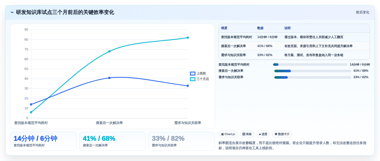Click table value 14分钟 / 6分钟
Viewport: 380px width, 161px height.
coord(267,37)
